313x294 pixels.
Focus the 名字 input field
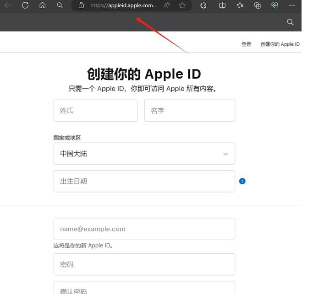(190, 111)
